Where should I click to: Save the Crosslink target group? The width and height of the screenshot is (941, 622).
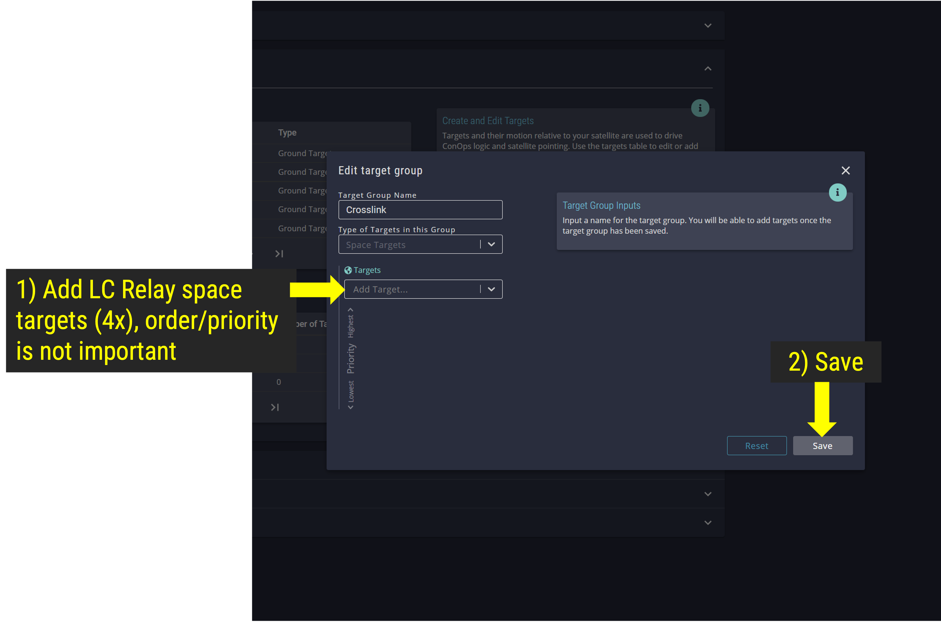(x=821, y=446)
